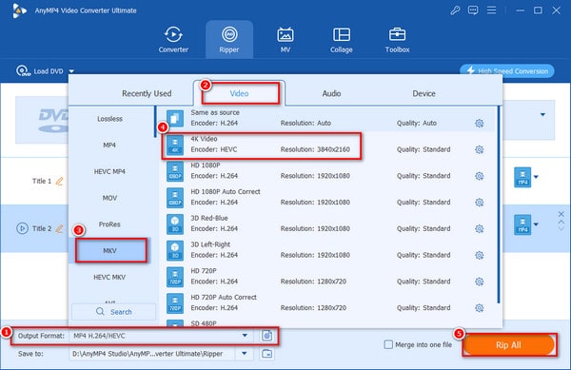This screenshot has height=370, width=571.
Task: Switch to the Ripper module
Action: 229,39
